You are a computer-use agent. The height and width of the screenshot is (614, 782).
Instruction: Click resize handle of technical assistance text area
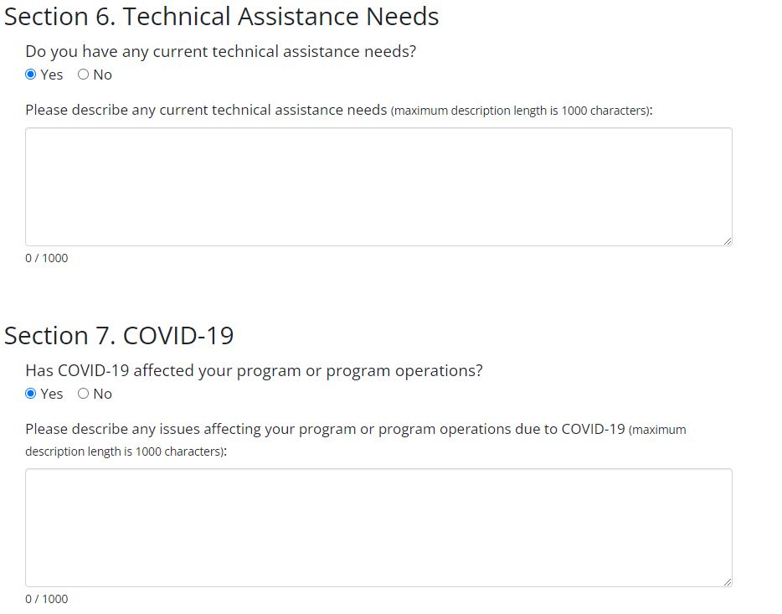point(727,241)
